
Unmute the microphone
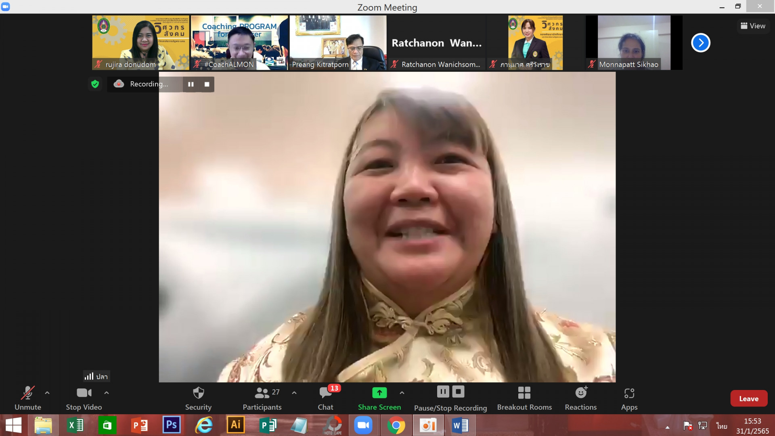point(27,398)
